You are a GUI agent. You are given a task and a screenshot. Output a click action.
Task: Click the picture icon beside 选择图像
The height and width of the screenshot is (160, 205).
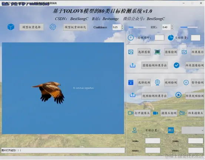(x=131, y=52)
